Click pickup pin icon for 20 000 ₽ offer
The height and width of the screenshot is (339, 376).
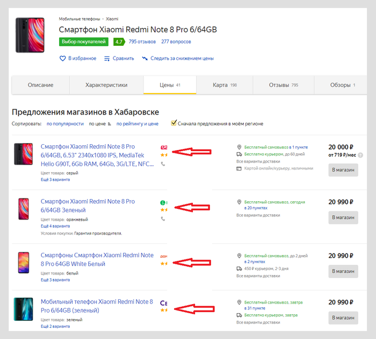(x=239, y=147)
